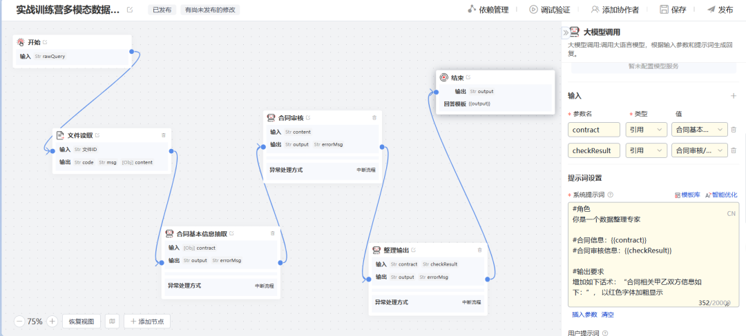The height and width of the screenshot is (336, 746).
Task: Click 添加节点 add node button
Action: (x=147, y=322)
